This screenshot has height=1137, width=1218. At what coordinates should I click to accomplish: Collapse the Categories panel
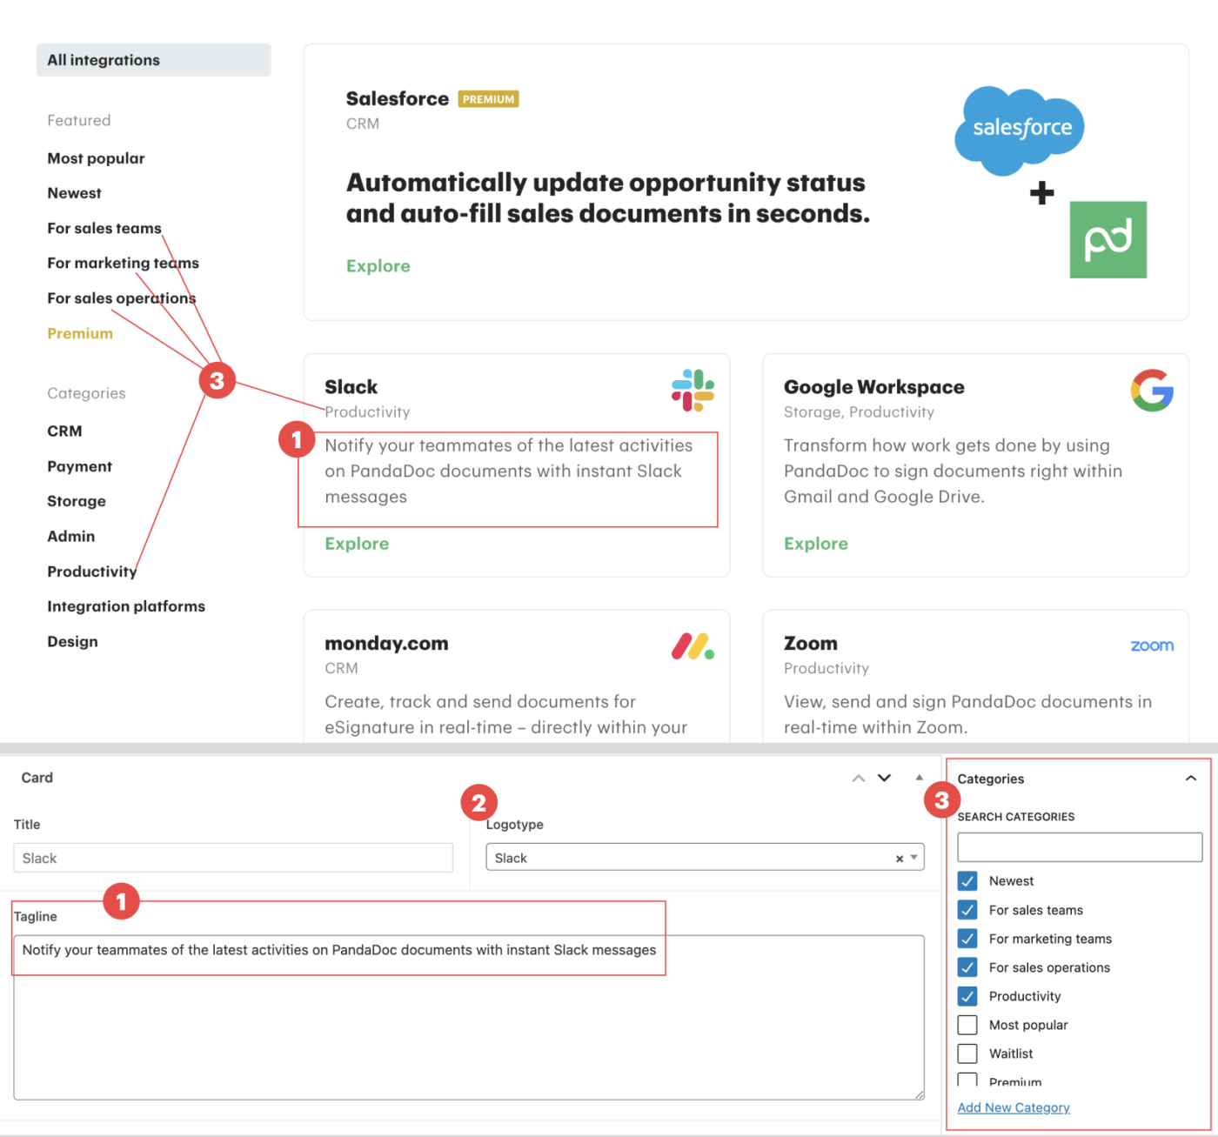pos(1191,779)
